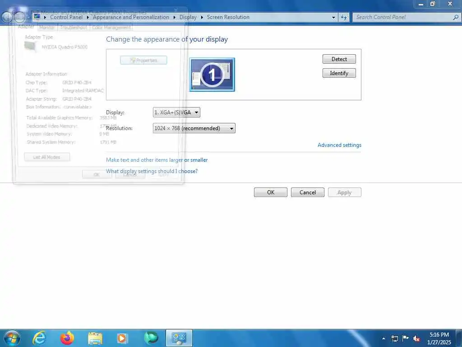
Task: Open Action Center flag icon
Action: pos(406,338)
